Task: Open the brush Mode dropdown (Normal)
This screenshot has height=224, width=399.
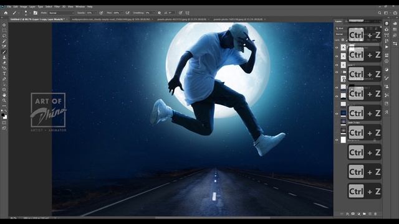Action: [x=61, y=12]
